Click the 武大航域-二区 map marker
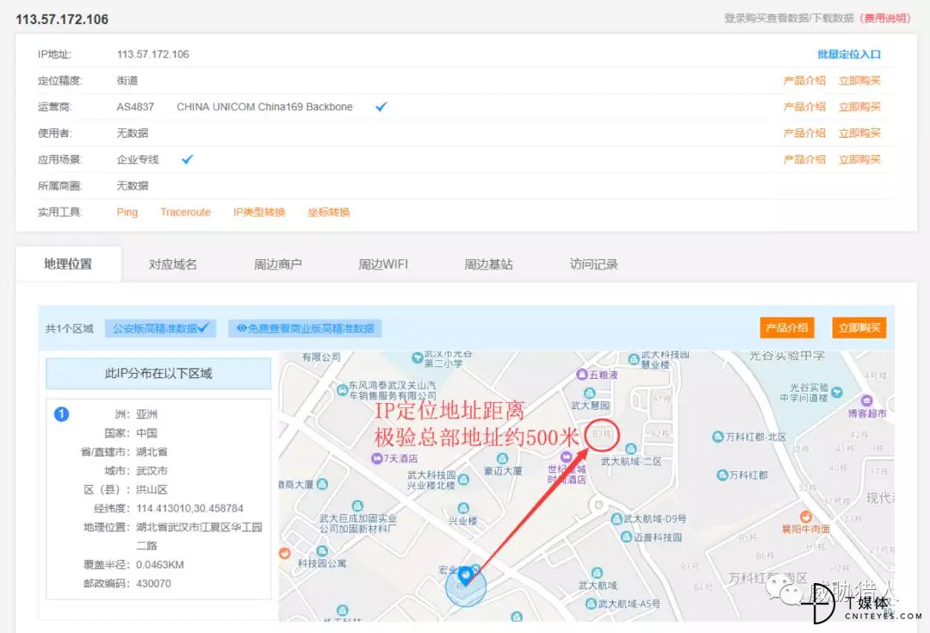The image size is (930, 633). 631,449
